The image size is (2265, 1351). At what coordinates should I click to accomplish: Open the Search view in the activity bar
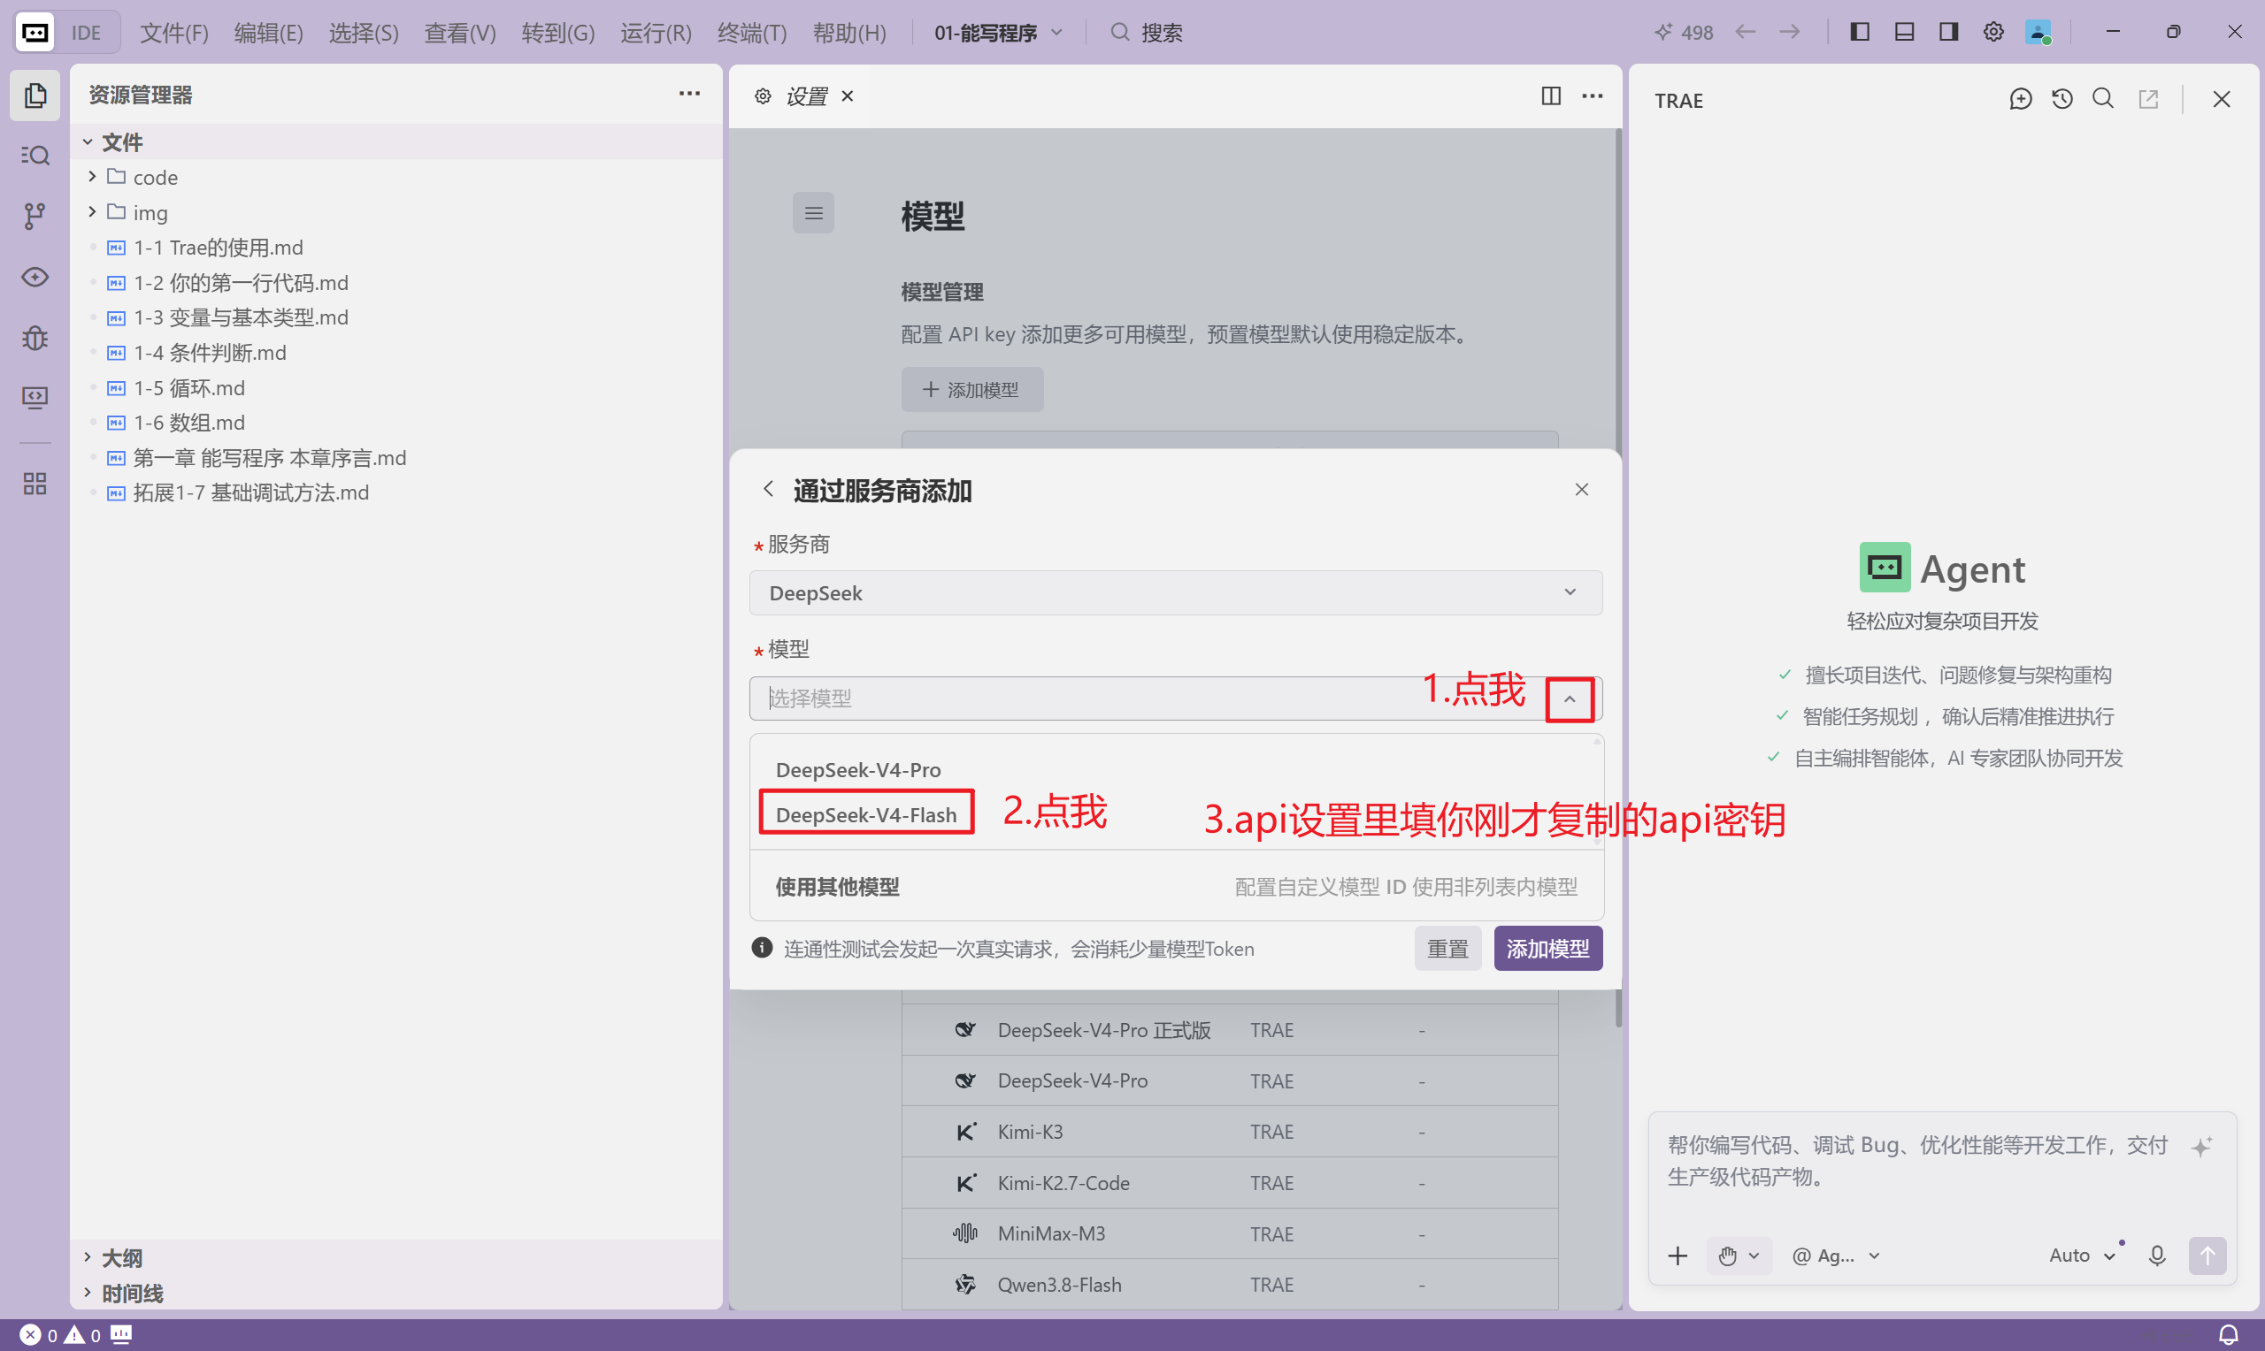[x=35, y=156]
